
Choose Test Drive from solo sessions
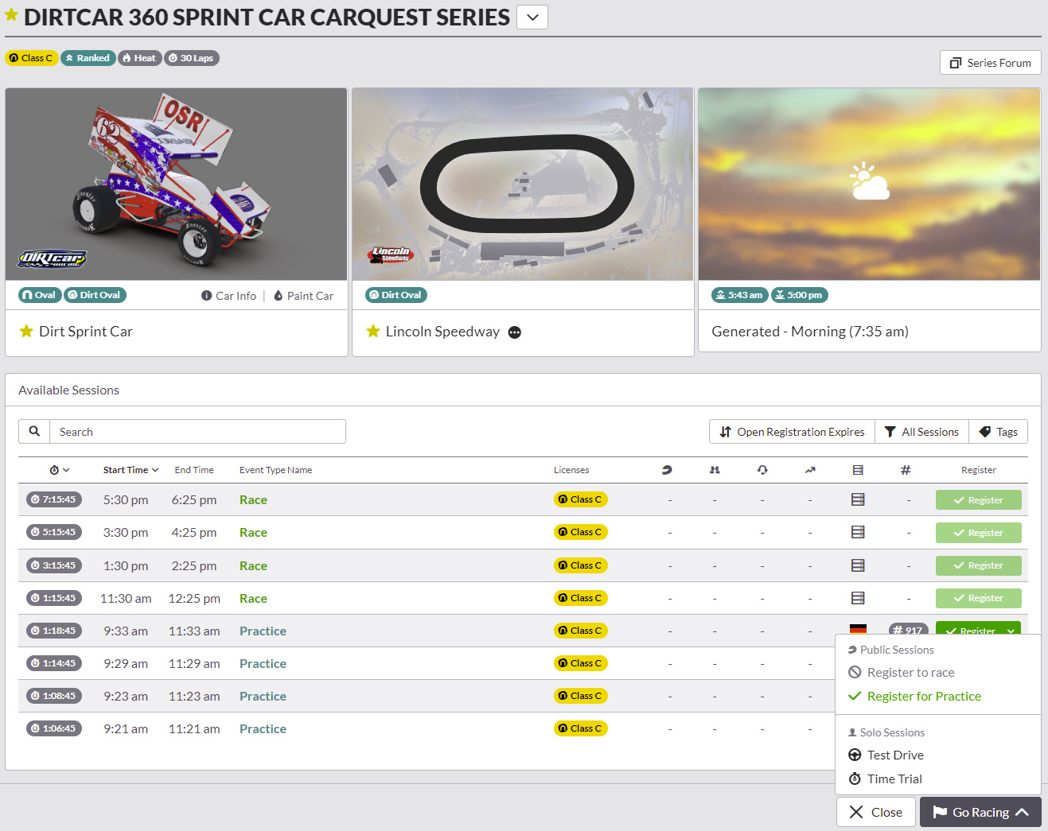[894, 755]
